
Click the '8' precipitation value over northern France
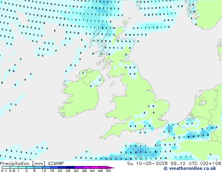click(155, 152)
